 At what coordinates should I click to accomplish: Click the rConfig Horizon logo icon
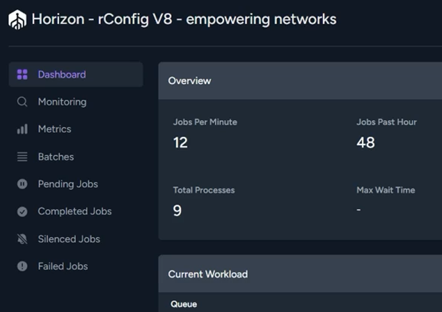pos(18,19)
